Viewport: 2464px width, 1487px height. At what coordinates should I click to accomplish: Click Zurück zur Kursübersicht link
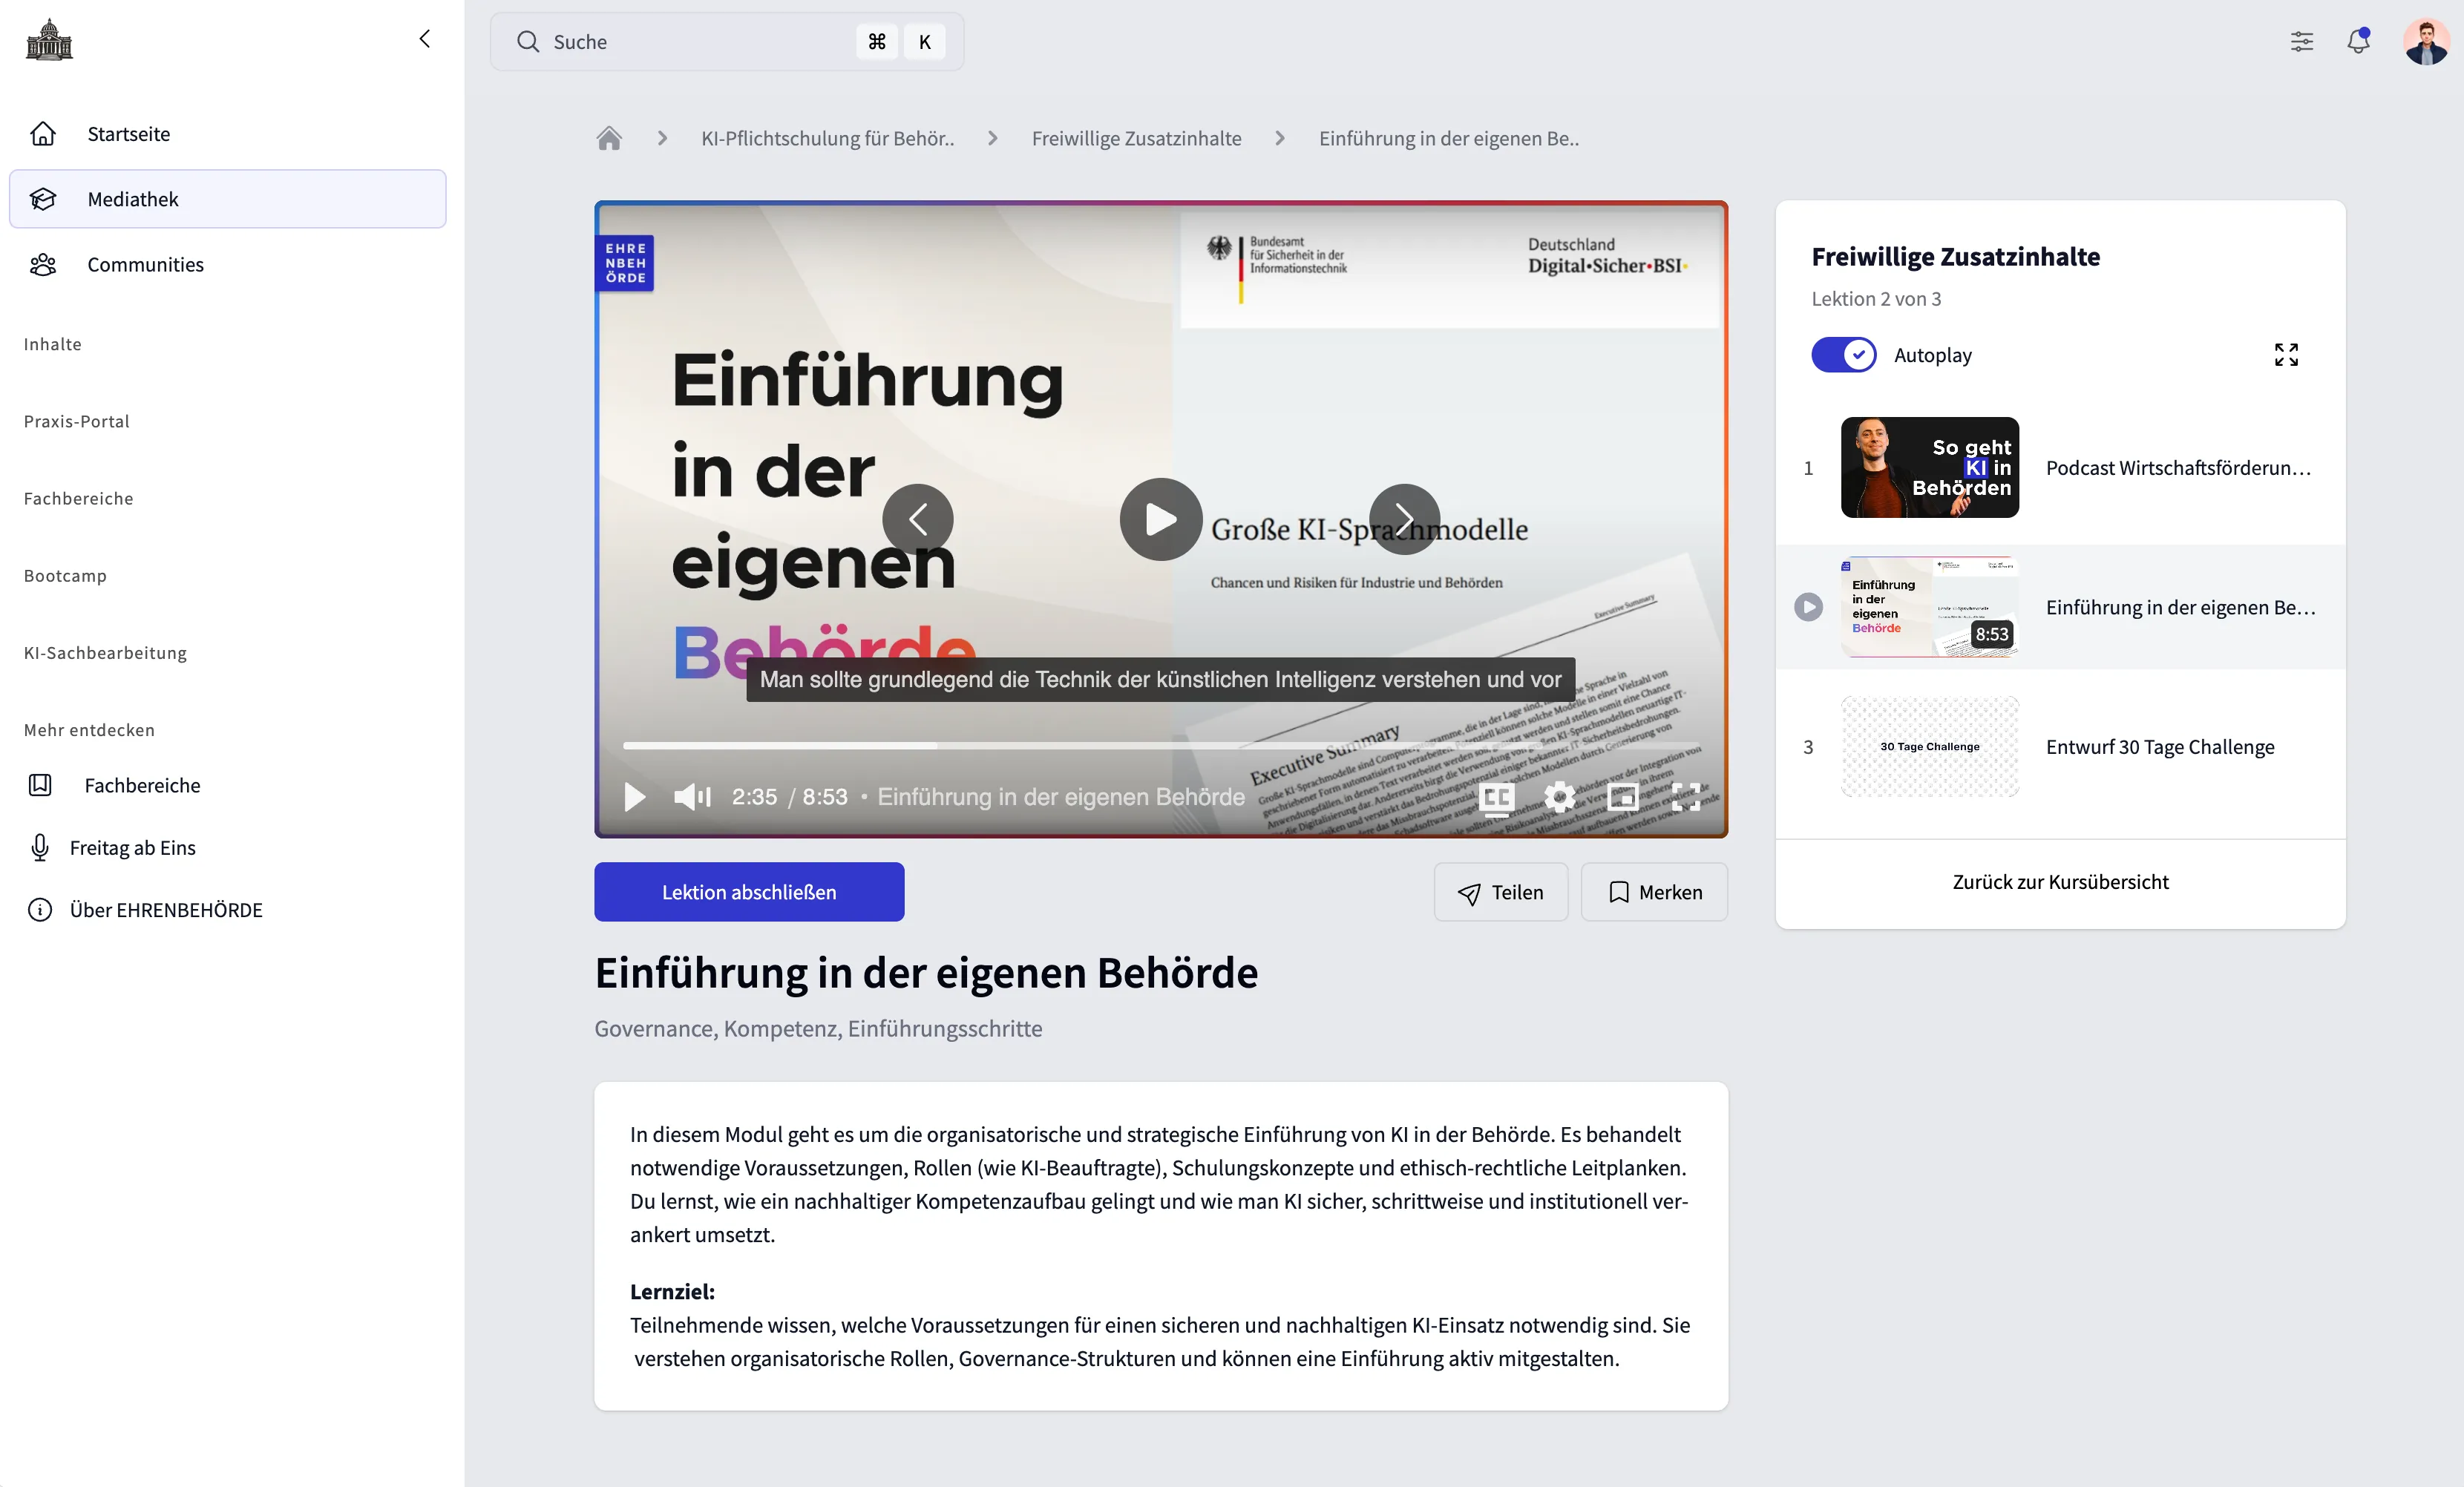coord(2060,882)
